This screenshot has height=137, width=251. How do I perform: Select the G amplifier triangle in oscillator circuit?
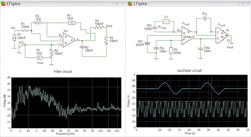(x=187, y=35)
